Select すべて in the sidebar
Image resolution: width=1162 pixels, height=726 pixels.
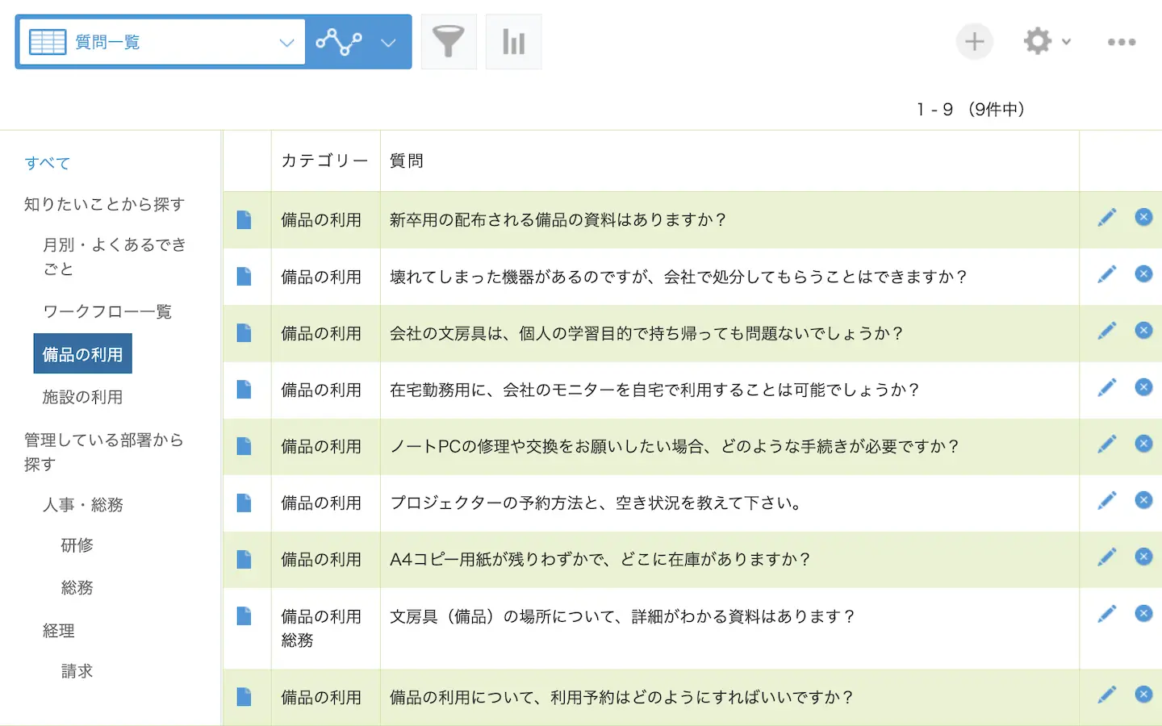click(x=48, y=163)
